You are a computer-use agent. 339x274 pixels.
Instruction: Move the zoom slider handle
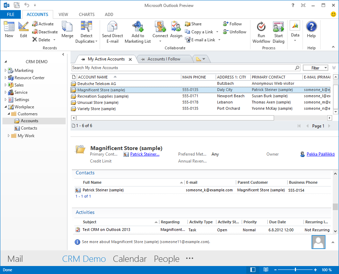pos(295,270)
